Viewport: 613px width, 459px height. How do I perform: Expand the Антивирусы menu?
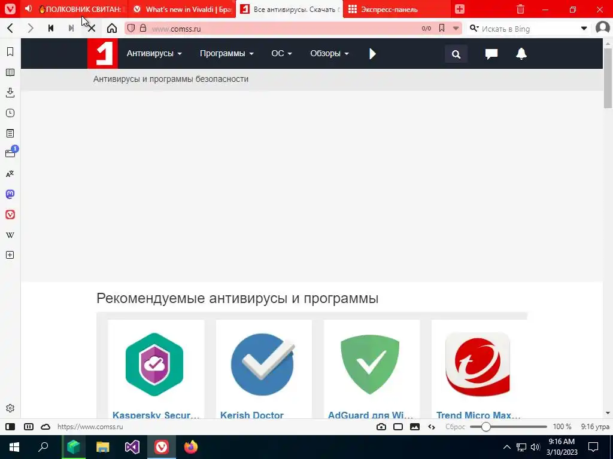click(154, 53)
